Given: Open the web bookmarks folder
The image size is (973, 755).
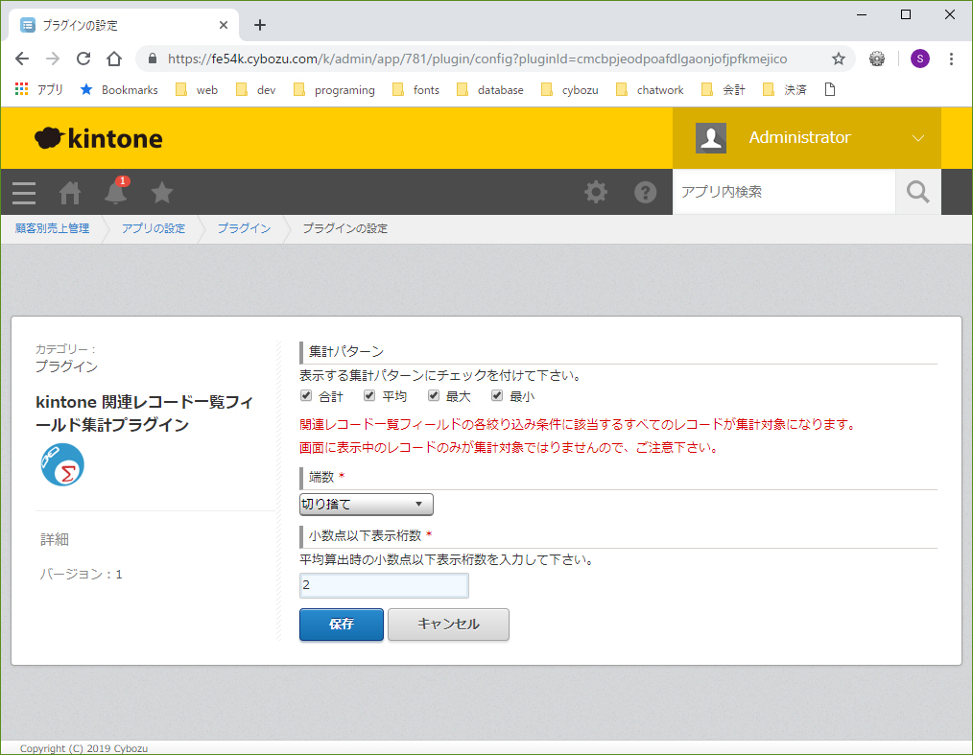Looking at the screenshot, I should tap(197, 90).
